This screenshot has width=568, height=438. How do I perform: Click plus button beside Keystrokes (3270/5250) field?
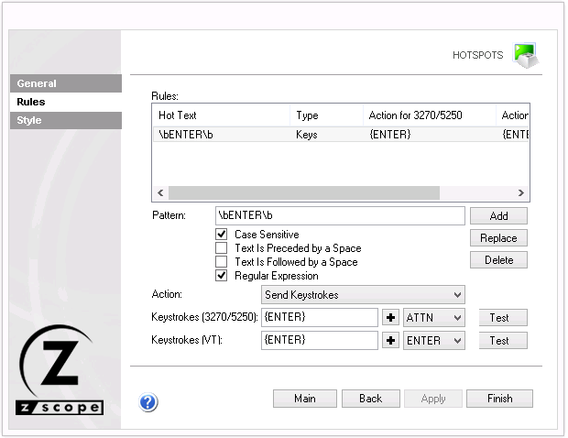click(390, 318)
